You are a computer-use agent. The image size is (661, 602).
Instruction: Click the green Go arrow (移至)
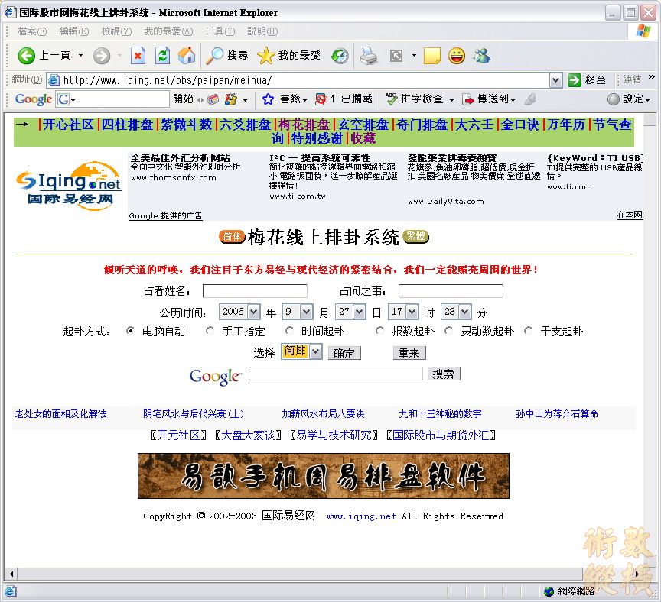[x=575, y=79]
